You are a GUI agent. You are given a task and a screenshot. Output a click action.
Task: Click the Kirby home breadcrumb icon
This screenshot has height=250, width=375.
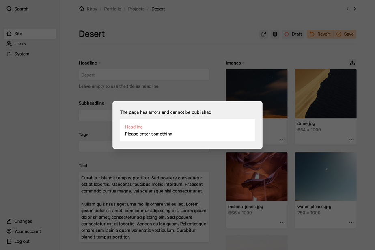click(82, 9)
